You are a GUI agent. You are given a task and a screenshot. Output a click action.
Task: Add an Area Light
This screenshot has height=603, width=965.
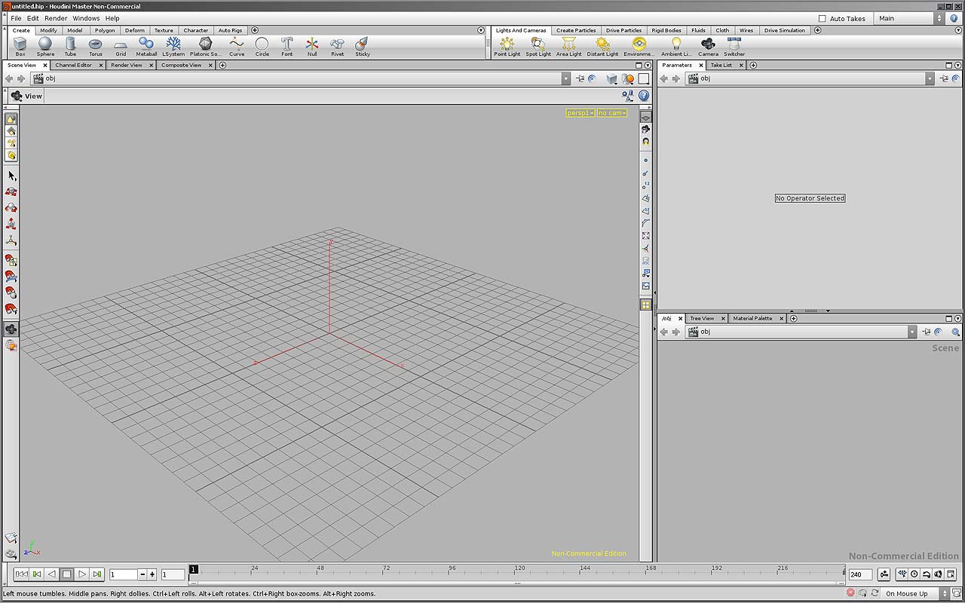[x=569, y=47]
